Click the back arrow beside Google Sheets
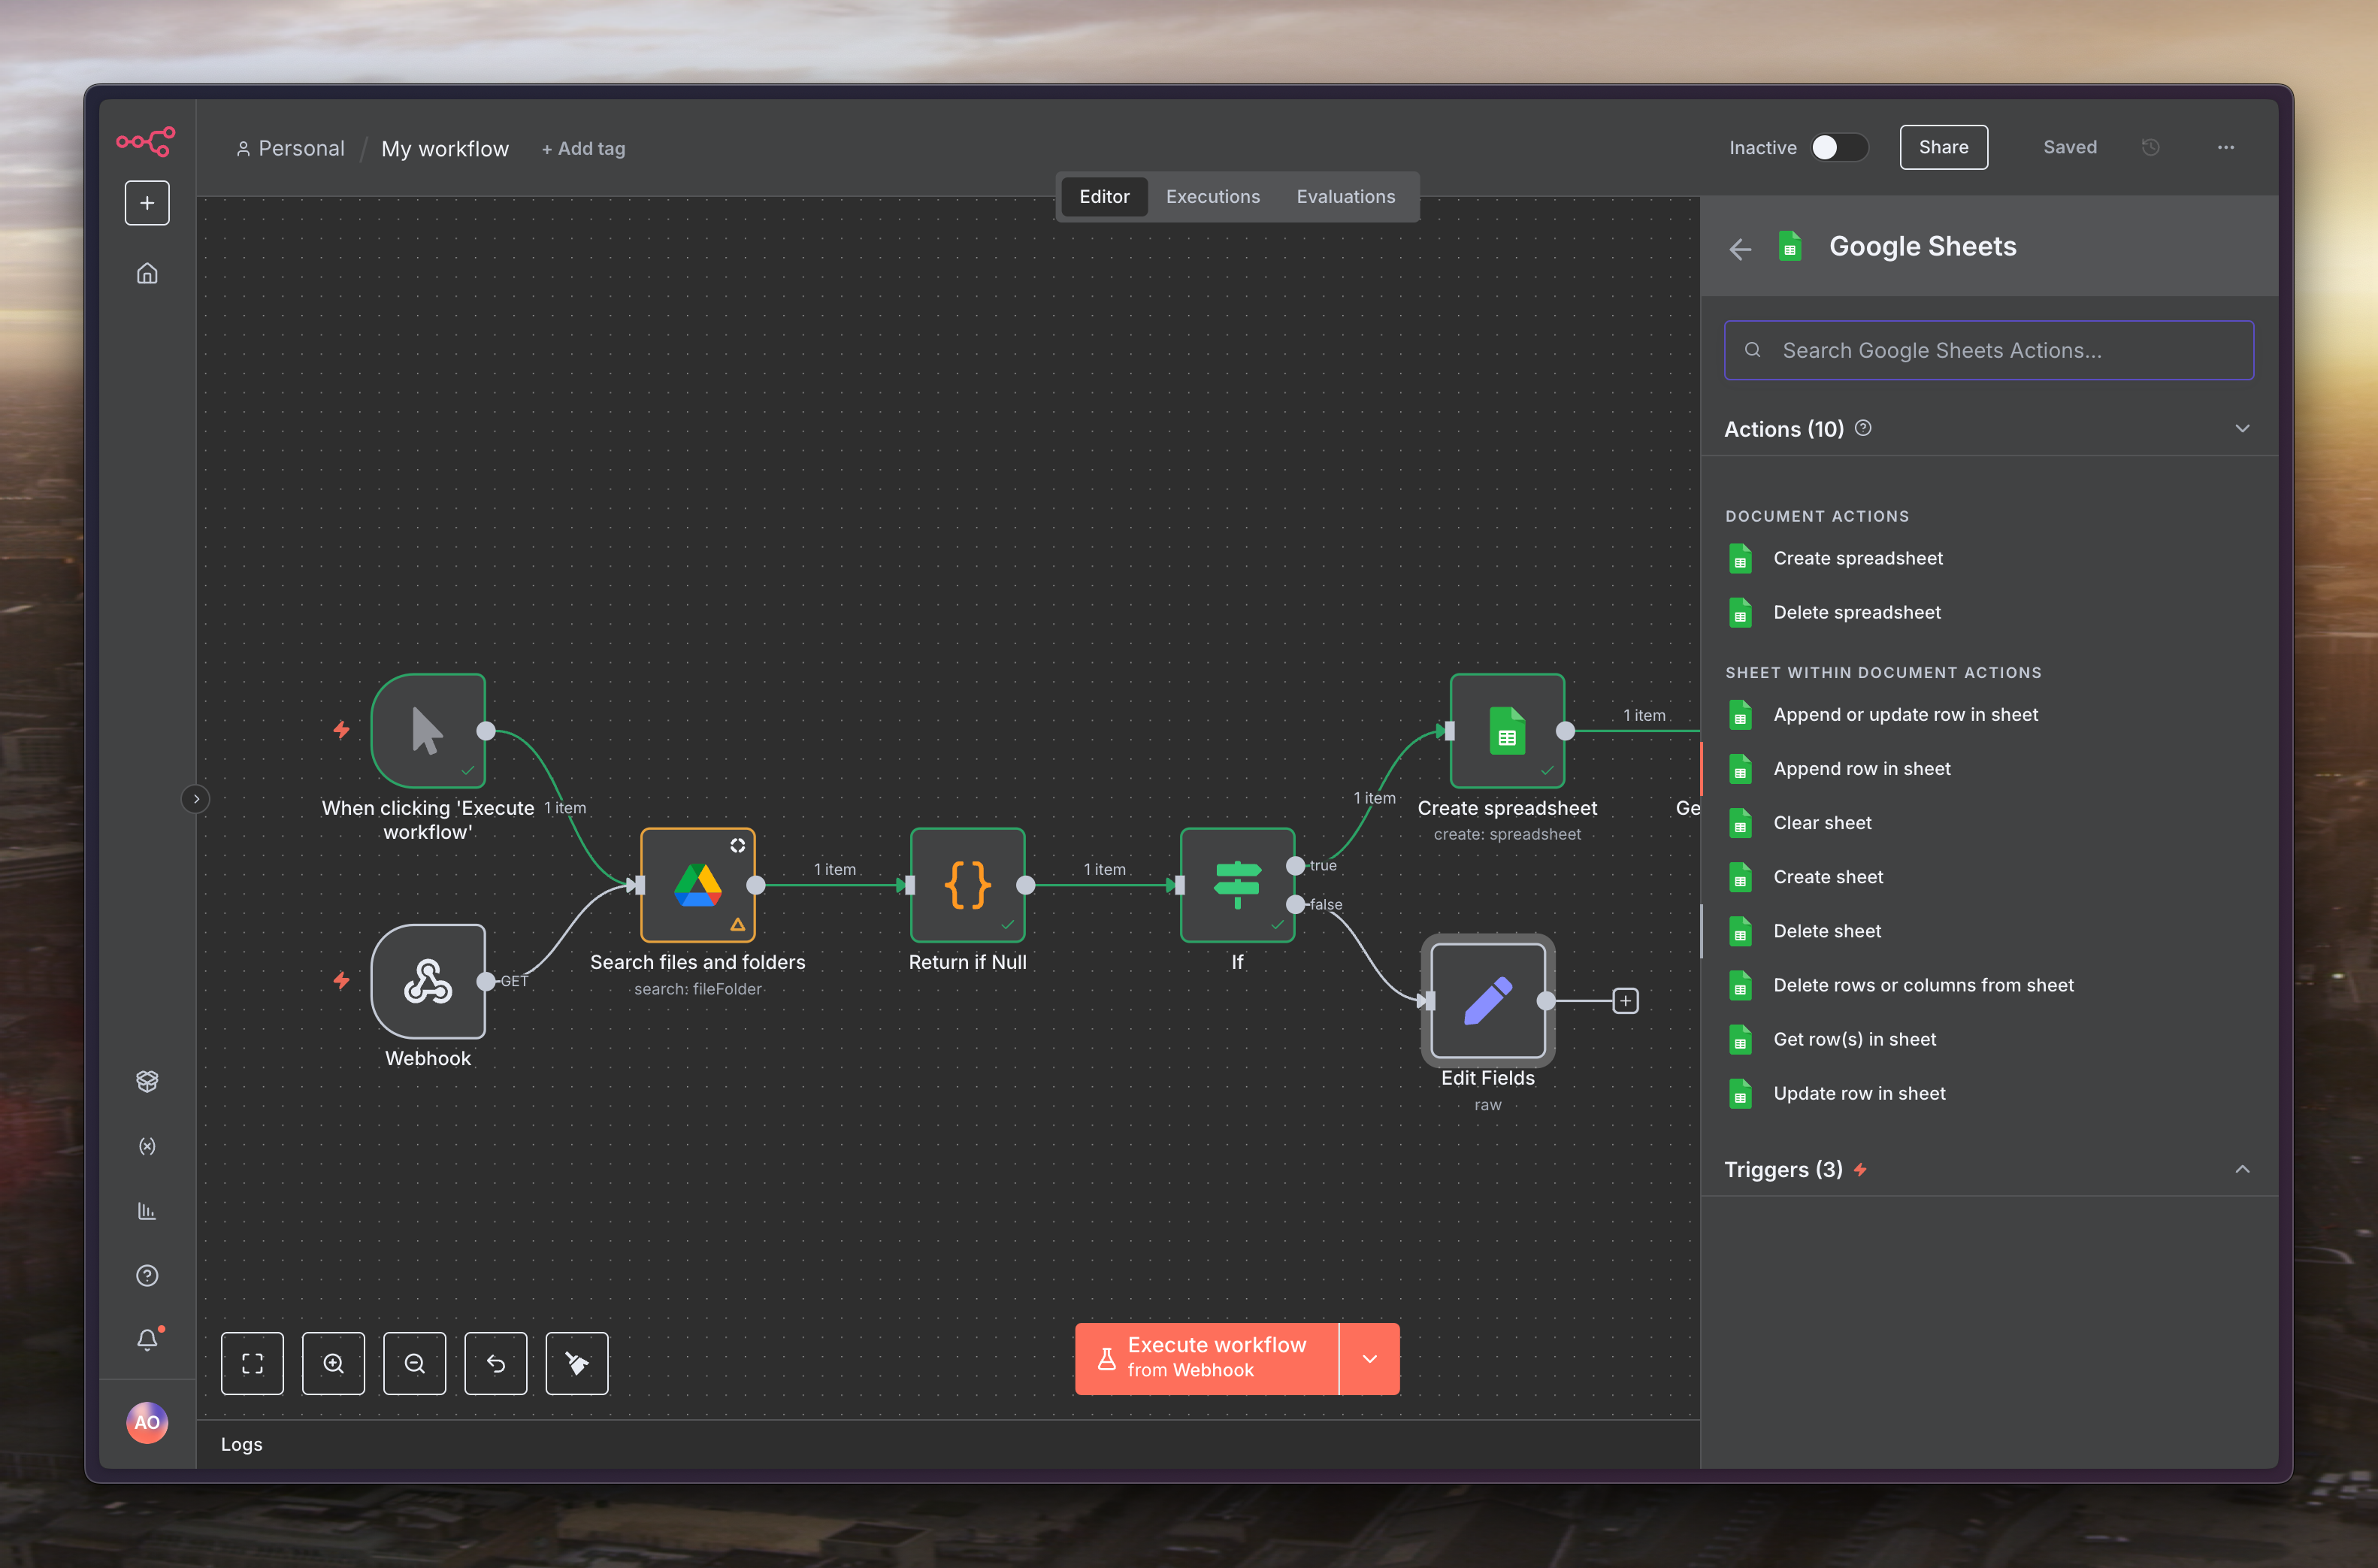 [1740, 248]
